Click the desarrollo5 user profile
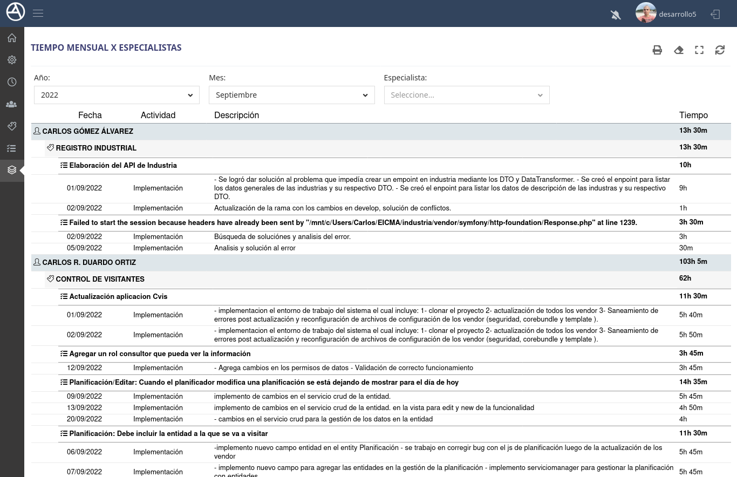737x477 pixels. [666, 14]
